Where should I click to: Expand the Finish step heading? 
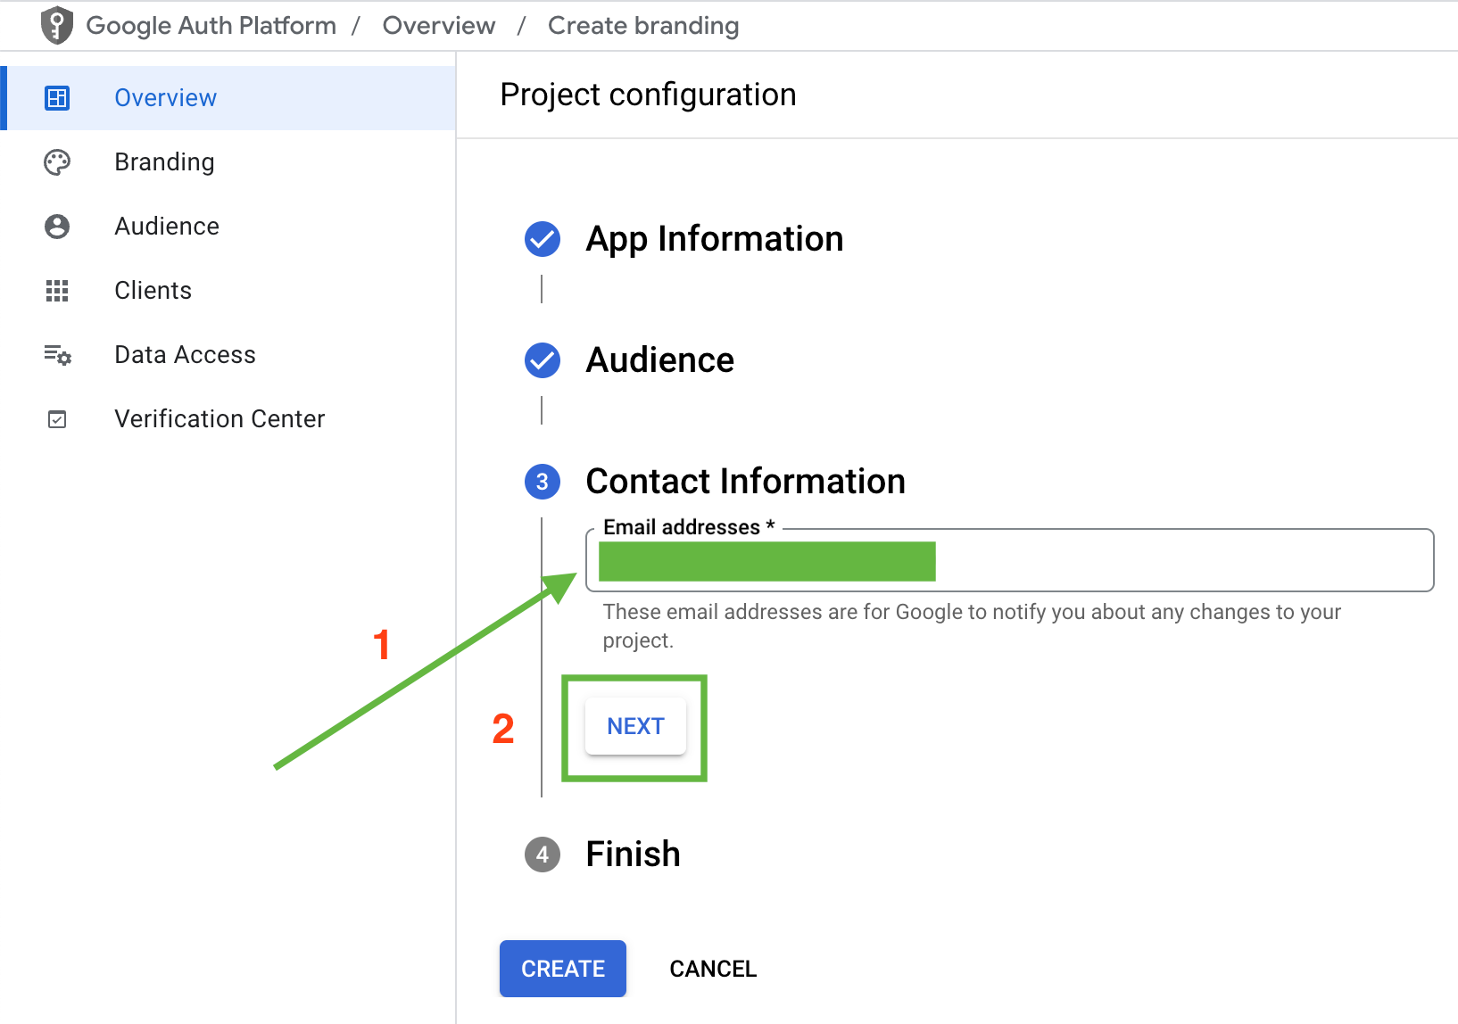tap(633, 855)
